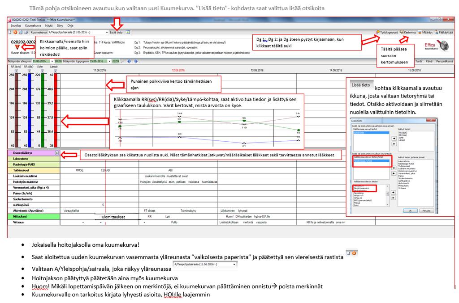The height and width of the screenshot is (303, 459).
Task: Open the Kuumekurva menu
Action: coord(33,25)
